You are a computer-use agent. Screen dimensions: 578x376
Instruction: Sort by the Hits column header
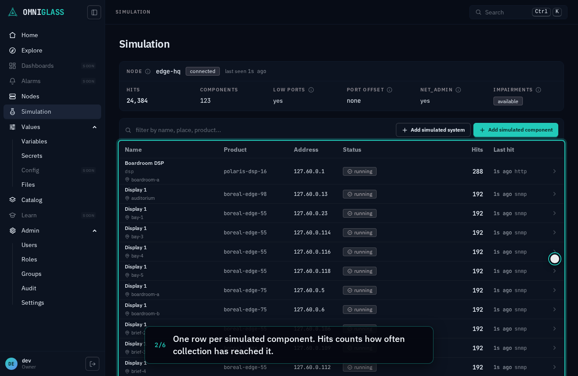(x=477, y=150)
